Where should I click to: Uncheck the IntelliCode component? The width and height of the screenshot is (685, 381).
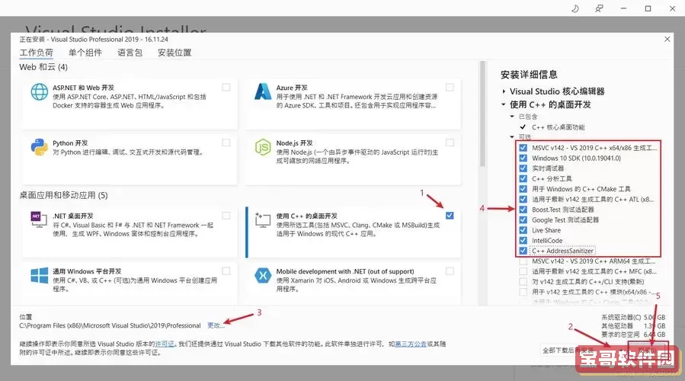[523, 240]
